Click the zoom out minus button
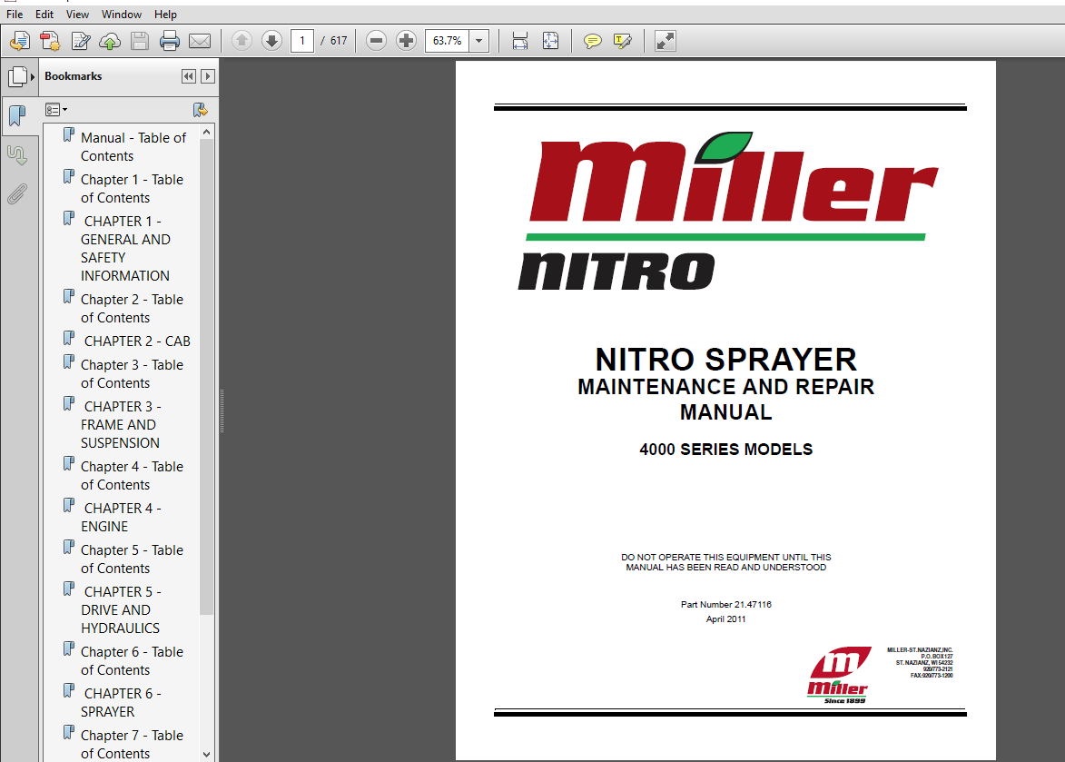This screenshot has width=1065, height=762. (x=376, y=41)
